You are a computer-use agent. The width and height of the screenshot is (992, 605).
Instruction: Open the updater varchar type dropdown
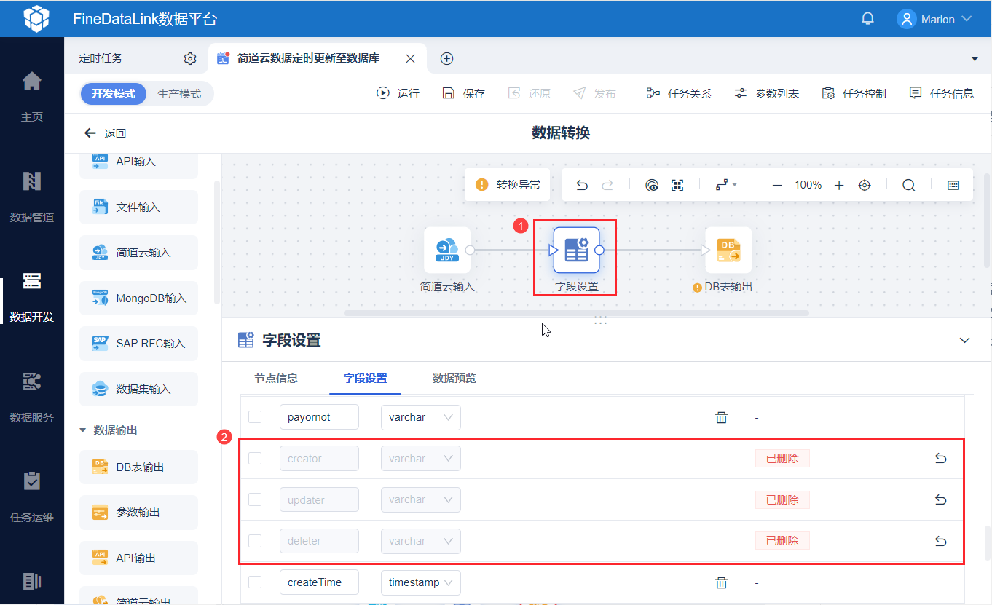[x=421, y=499]
